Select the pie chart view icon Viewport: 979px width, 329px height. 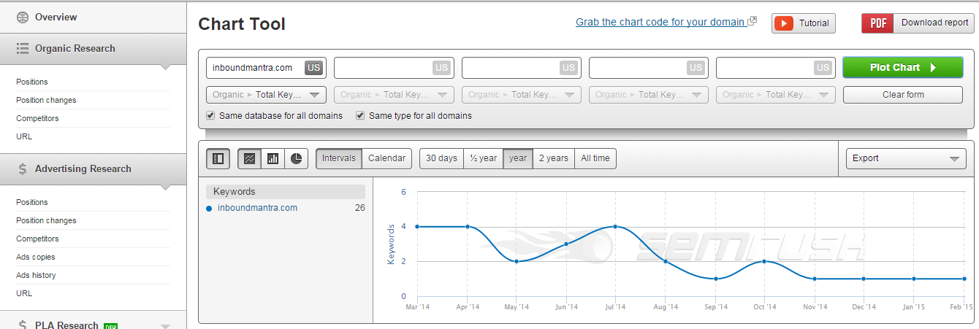tap(296, 158)
